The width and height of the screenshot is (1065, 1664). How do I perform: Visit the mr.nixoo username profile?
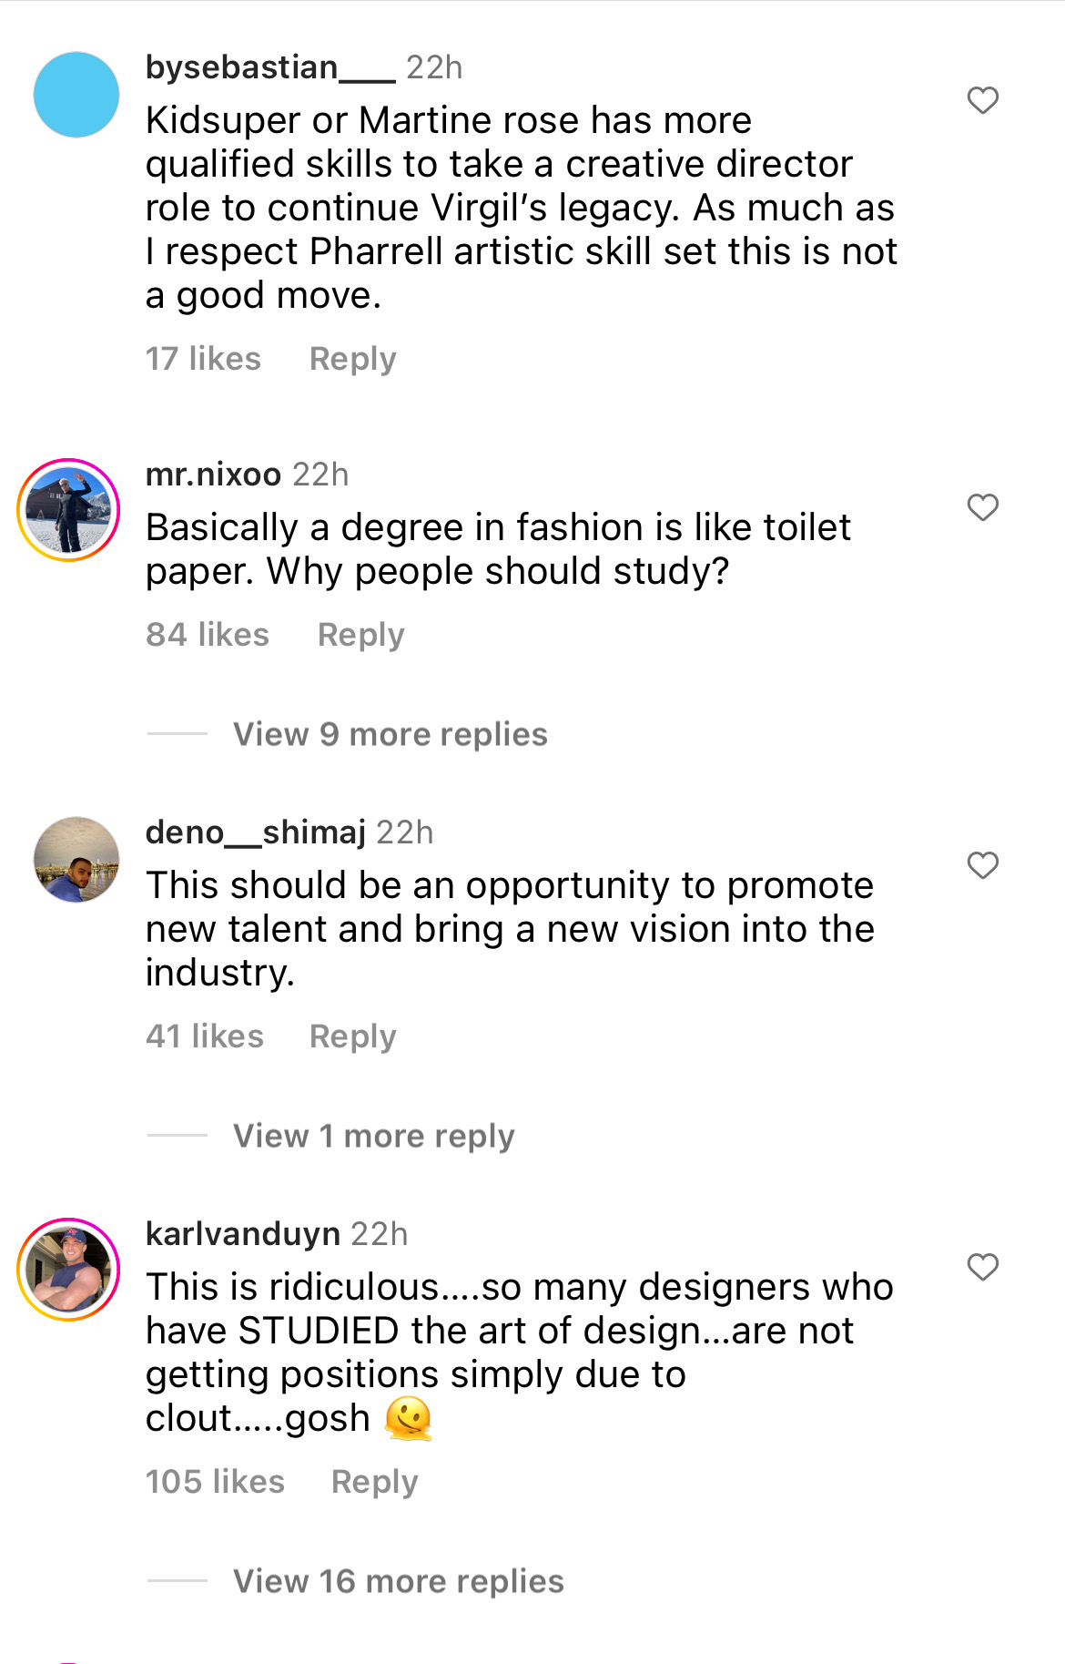(213, 475)
